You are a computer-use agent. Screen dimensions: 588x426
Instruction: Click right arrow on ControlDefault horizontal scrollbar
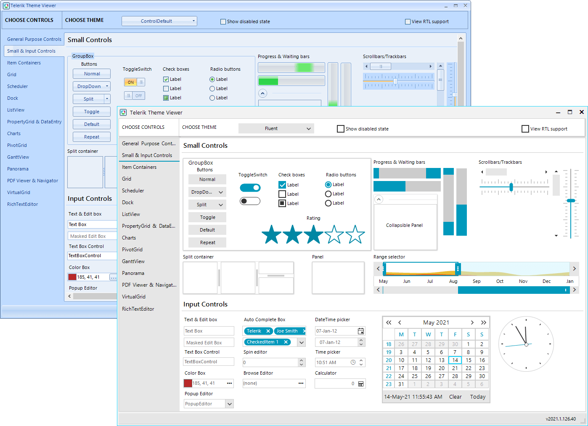[430, 66]
